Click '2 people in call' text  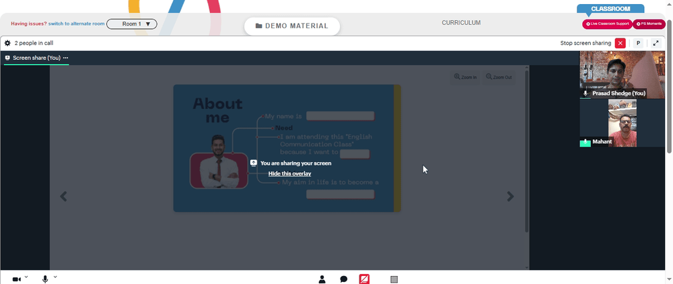pos(34,43)
